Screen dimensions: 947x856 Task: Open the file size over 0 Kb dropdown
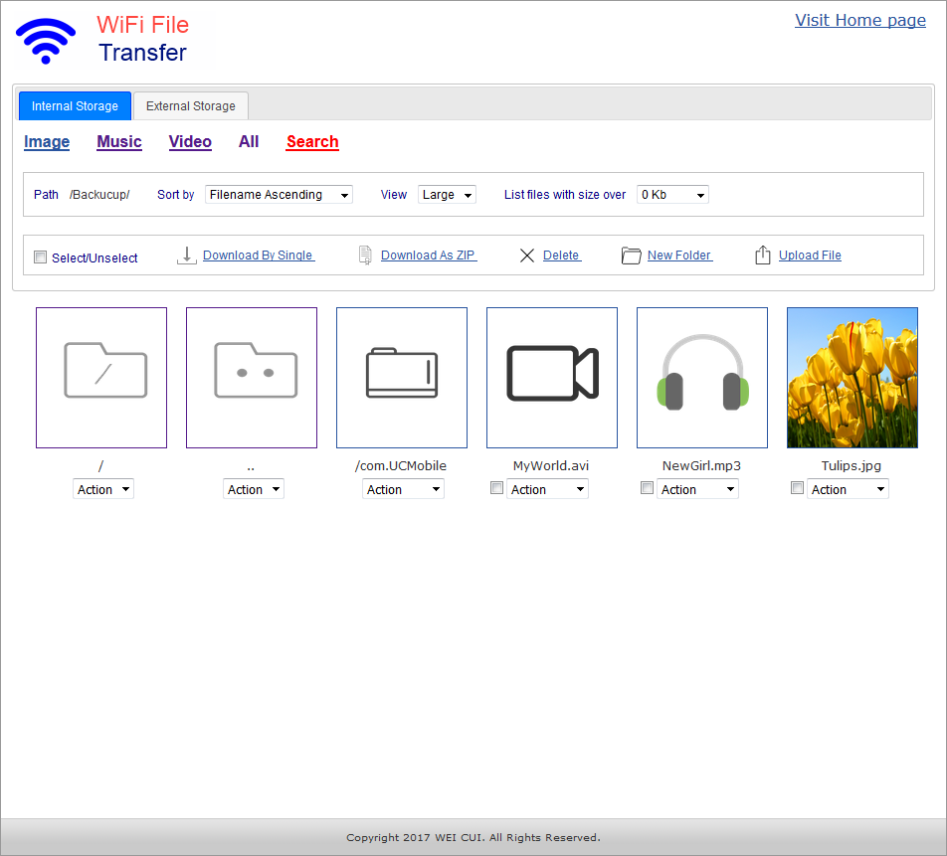tap(672, 195)
